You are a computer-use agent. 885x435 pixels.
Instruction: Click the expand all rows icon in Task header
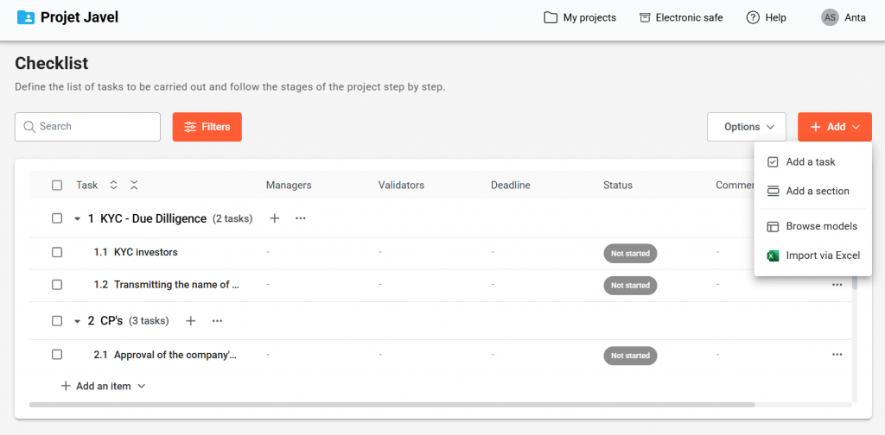pos(113,185)
